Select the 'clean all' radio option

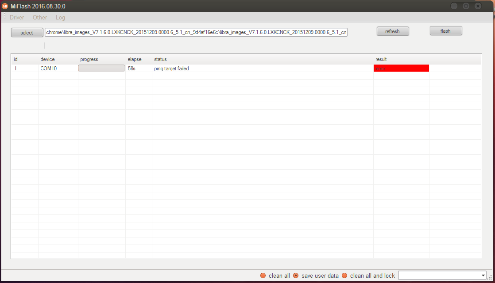[x=263, y=275]
